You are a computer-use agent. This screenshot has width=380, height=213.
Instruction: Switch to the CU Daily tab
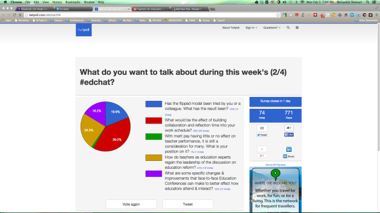click(x=73, y=9)
